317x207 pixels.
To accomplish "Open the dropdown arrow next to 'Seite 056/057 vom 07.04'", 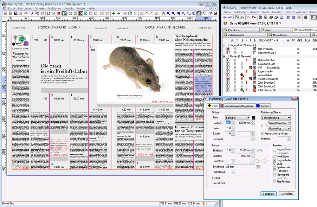I will point(280,23).
